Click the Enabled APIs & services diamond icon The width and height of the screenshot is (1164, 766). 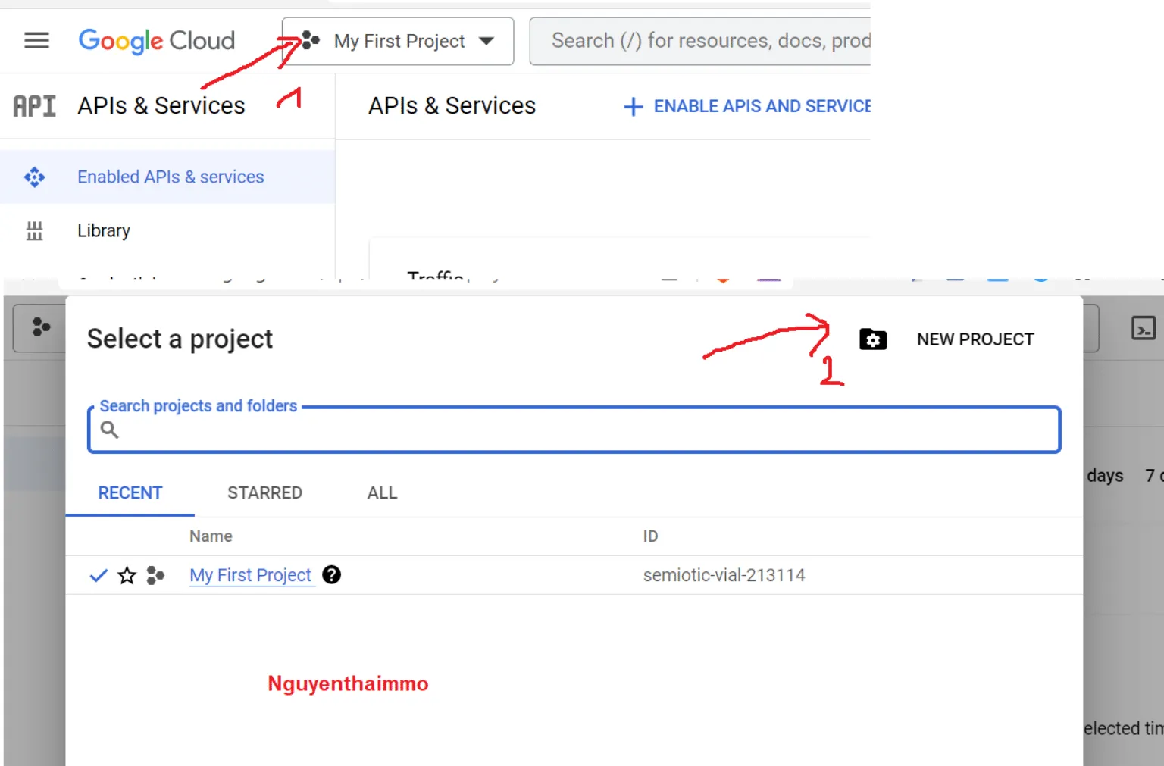click(35, 177)
